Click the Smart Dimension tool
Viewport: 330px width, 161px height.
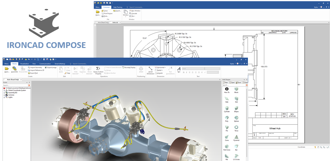pos(150,70)
